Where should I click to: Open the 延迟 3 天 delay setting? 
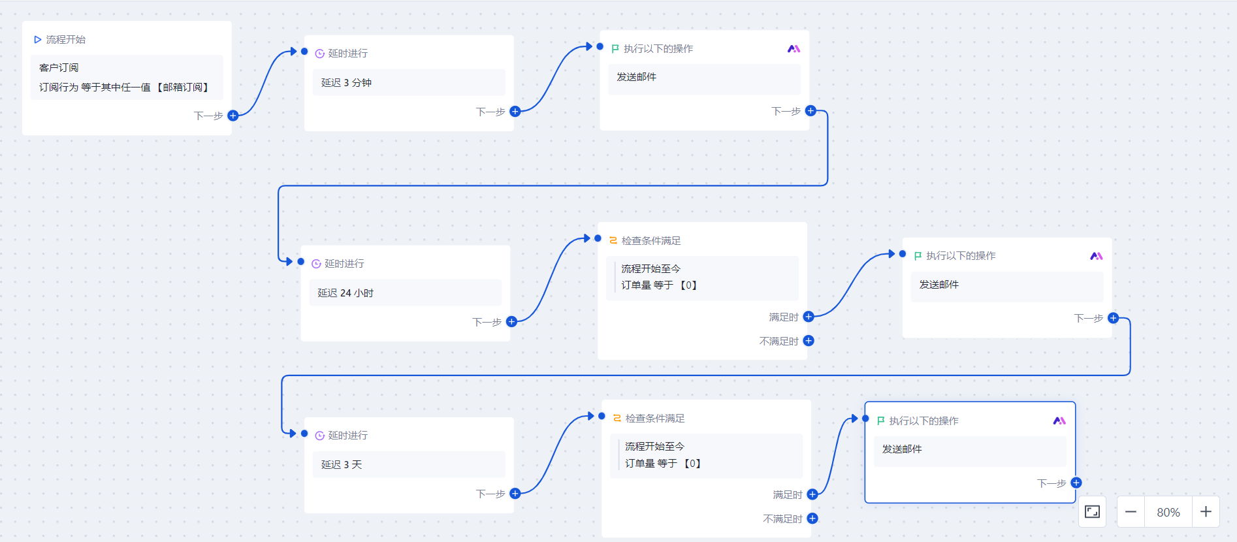(x=409, y=464)
